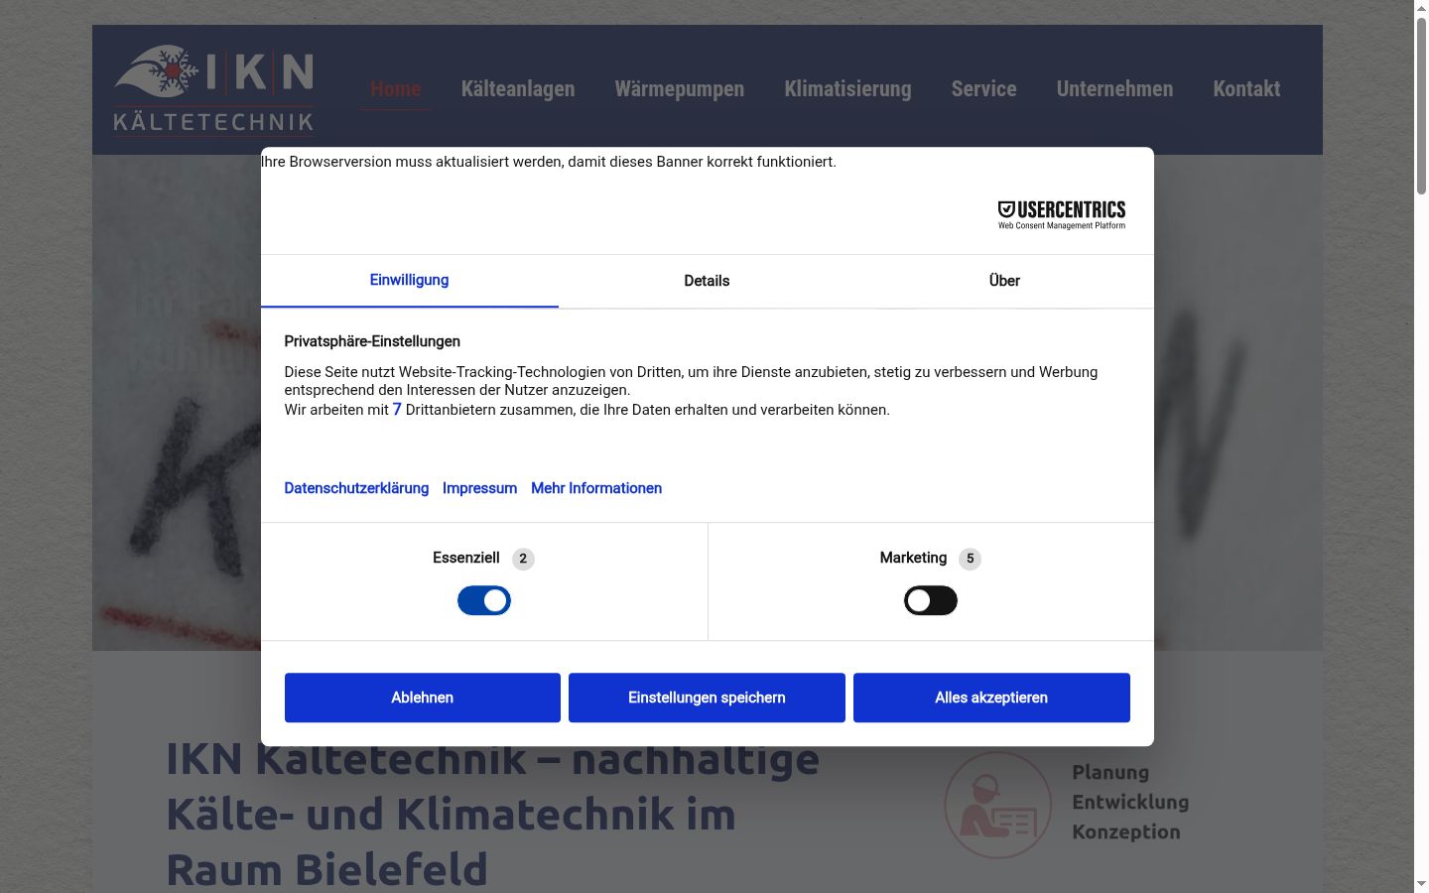Switch to the Einwilligung tab
This screenshot has height=893, width=1429.
[409, 281]
